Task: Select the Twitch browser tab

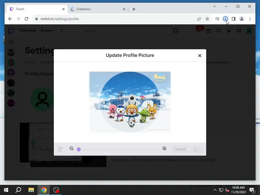Action: tap(37, 9)
